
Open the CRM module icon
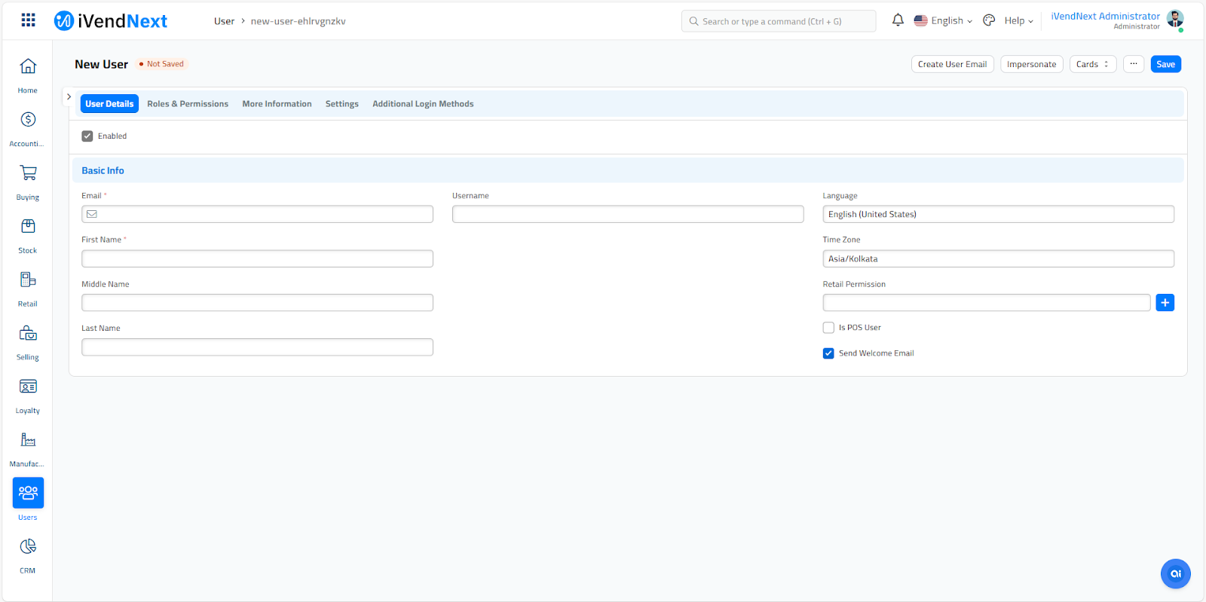(x=28, y=547)
